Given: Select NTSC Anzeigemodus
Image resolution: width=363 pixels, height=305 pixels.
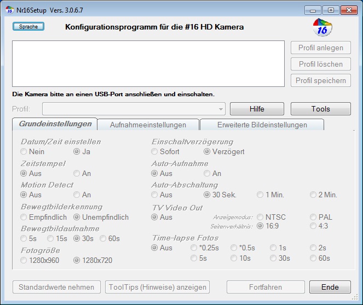Looking at the screenshot, I should pos(272,217).
